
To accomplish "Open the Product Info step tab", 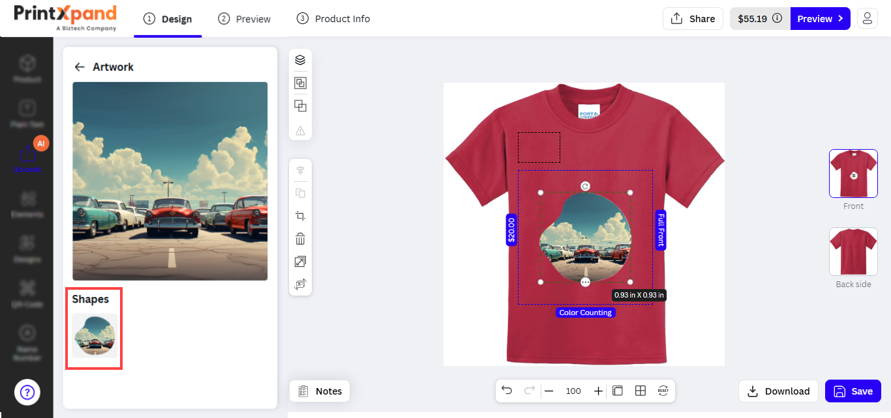I will point(333,19).
